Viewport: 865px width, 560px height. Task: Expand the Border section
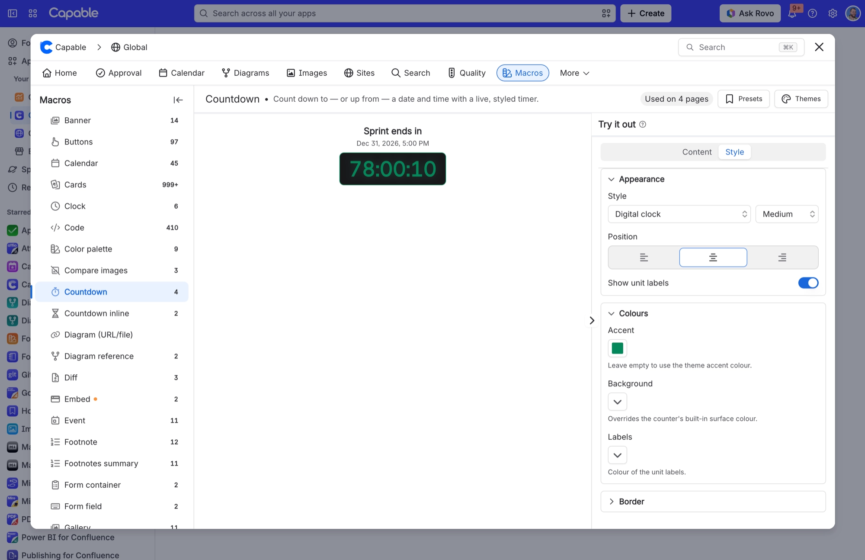713,502
